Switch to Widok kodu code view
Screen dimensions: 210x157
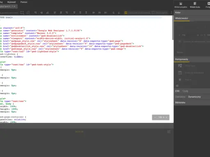tap(195, 5)
